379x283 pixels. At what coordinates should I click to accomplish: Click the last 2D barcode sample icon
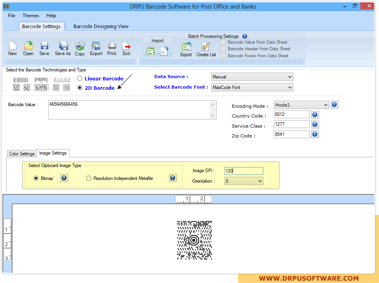tap(67, 87)
